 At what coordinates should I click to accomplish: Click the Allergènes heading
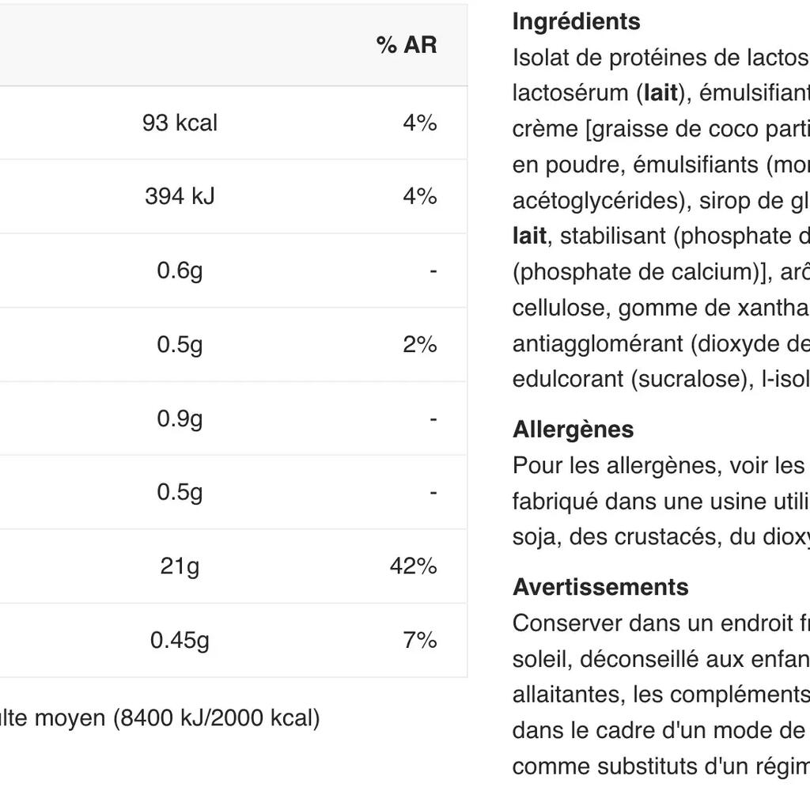coord(573,430)
